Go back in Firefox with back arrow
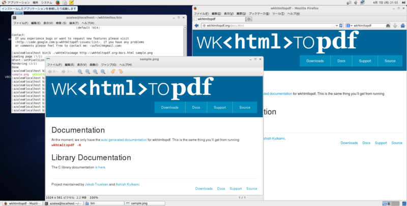The width and height of the screenshot is (407, 206). (196, 25)
